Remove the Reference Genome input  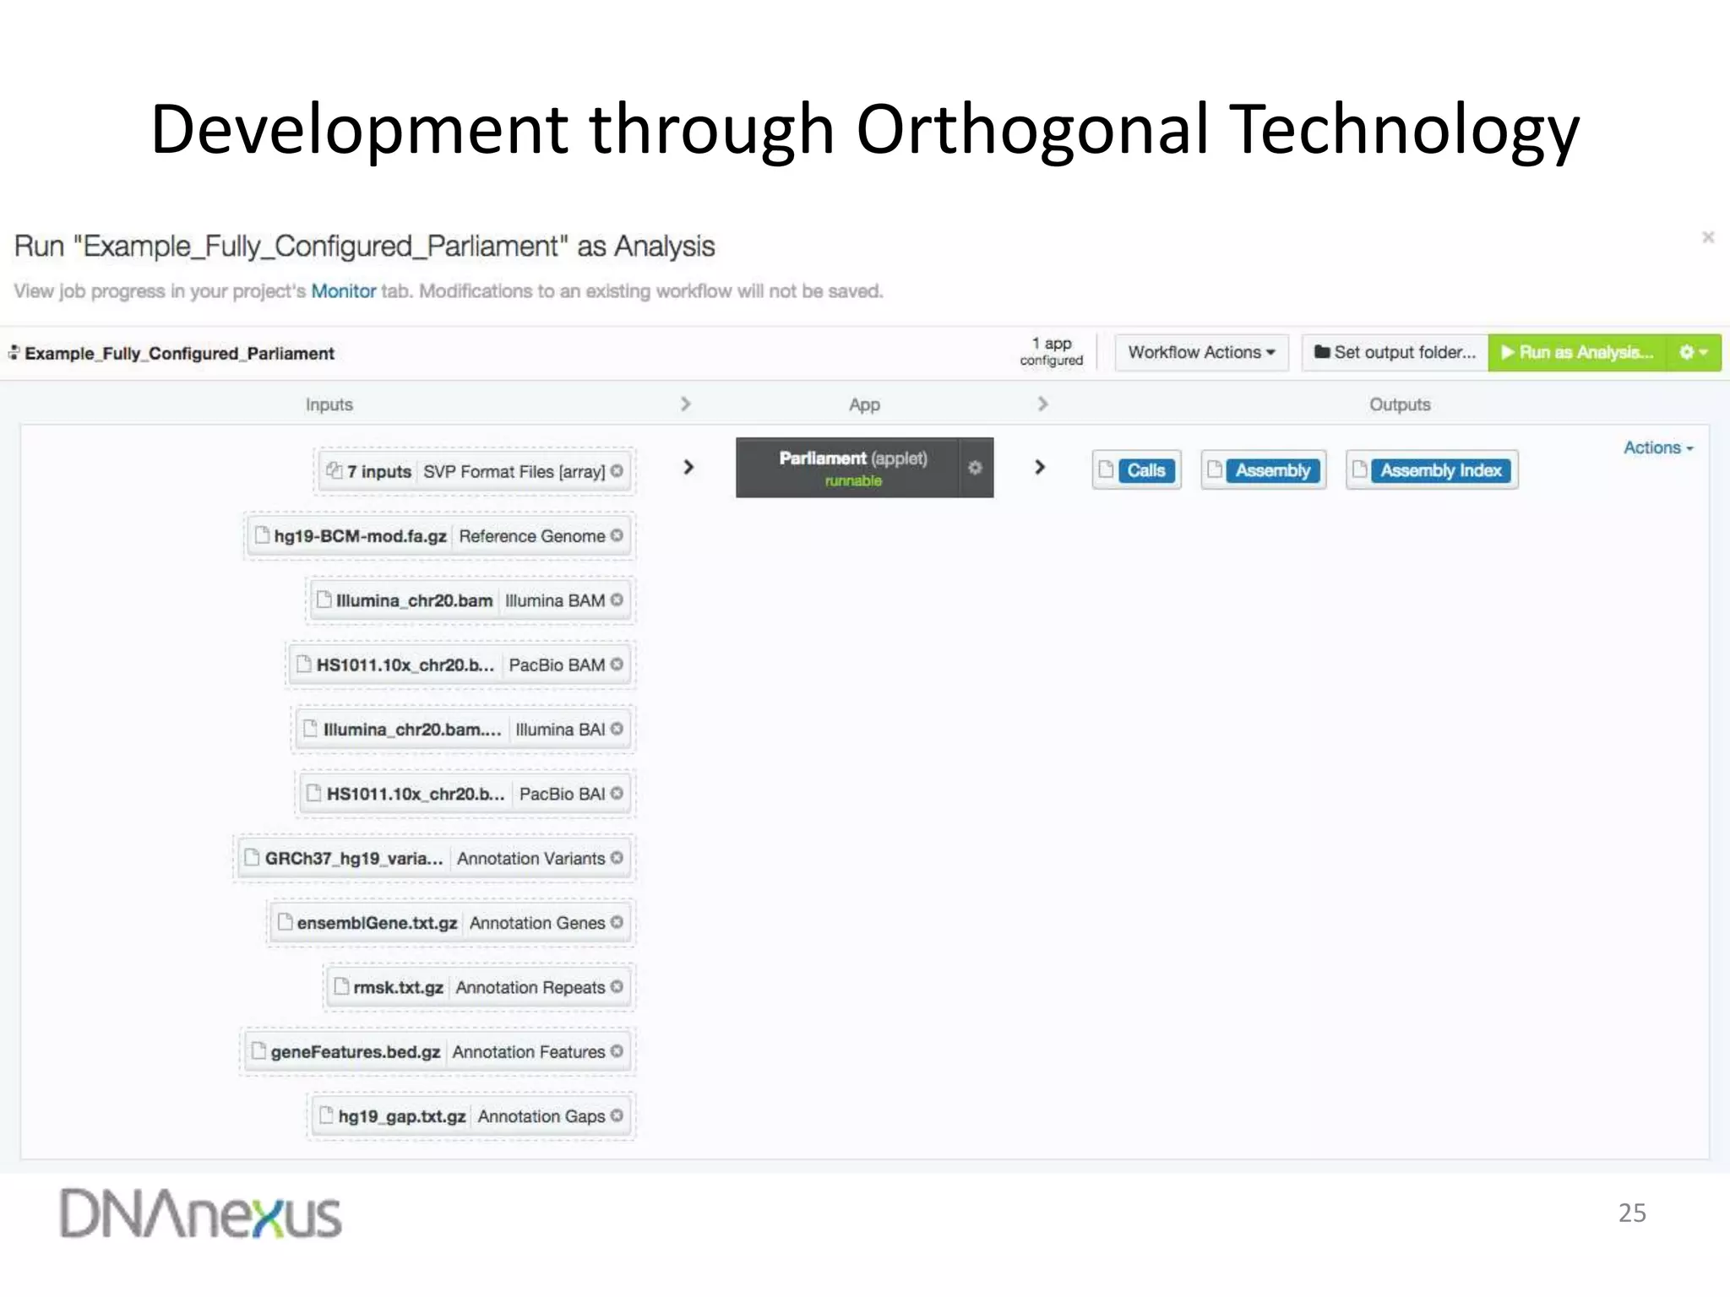point(617,535)
